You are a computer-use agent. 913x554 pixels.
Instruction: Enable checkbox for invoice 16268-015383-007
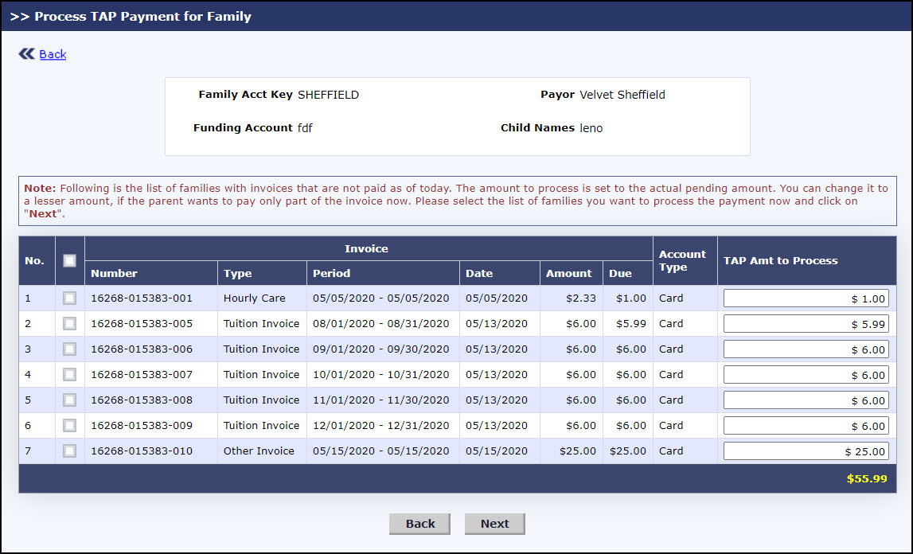coord(69,375)
